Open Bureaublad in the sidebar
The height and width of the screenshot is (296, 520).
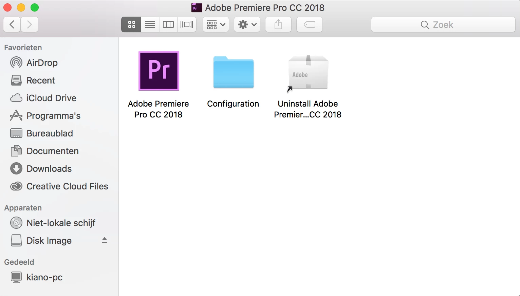click(59, 133)
